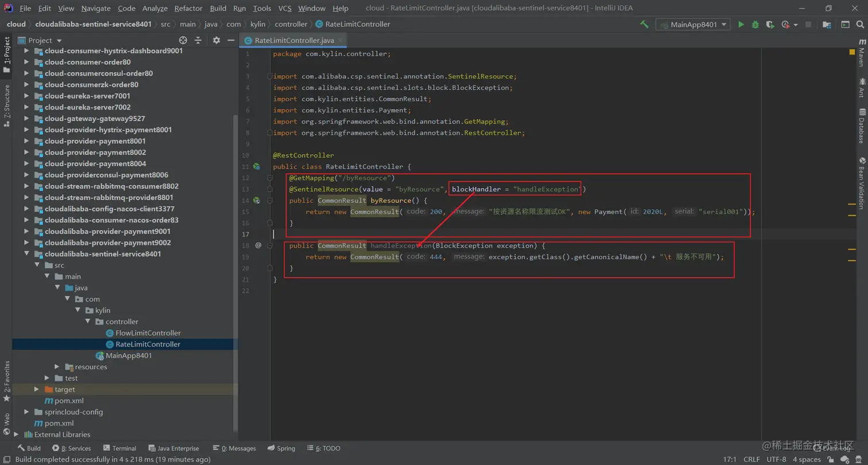The image size is (868, 465).
Task: Click the yellow inspection indicator above editor scrollbar
Action: coord(852,52)
